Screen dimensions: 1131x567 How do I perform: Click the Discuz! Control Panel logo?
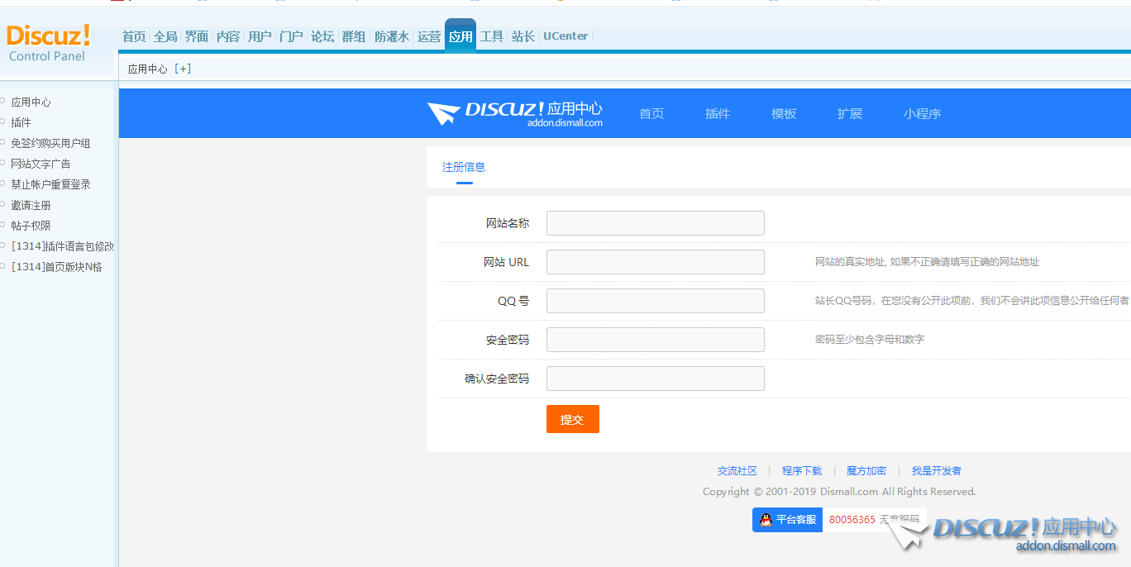pyautogui.click(x=48, y=43)
